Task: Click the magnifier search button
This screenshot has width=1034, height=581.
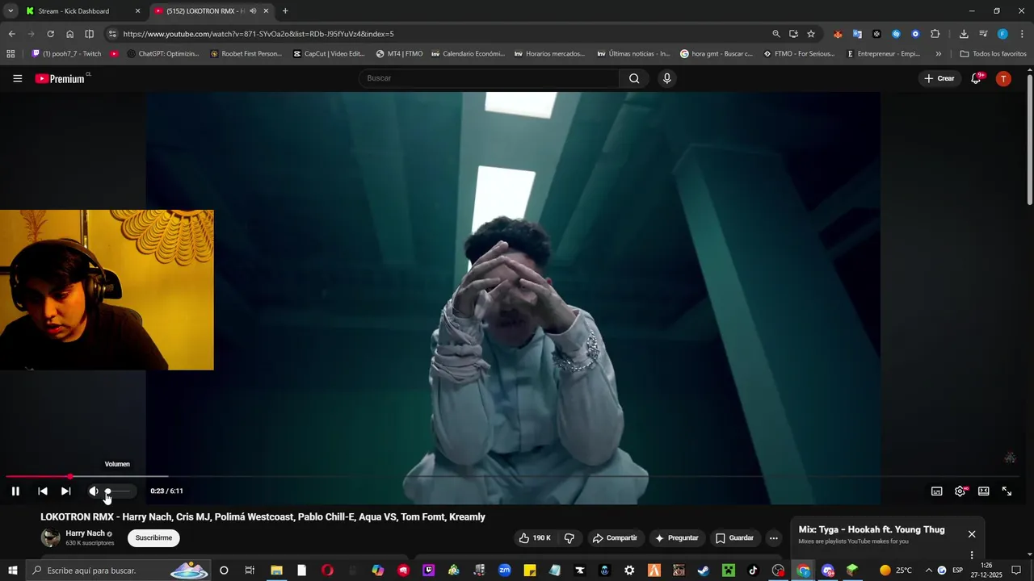Action: pyautogui.click(x=634, y=78)
